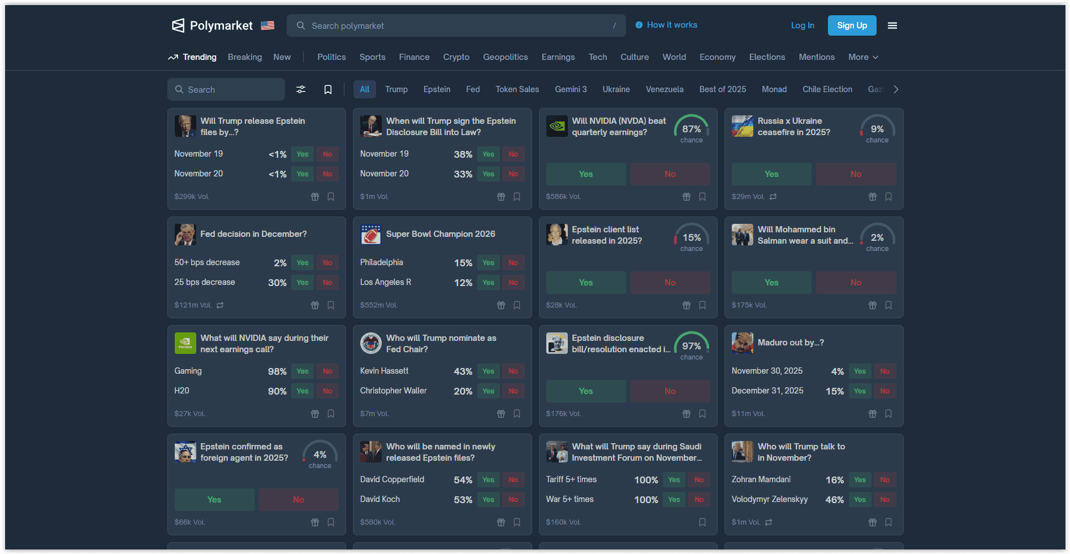The height and width of the screenshot is (554, 1070).
Task: Switch to the Sports category tab
Action: click(x=372, y=57)
